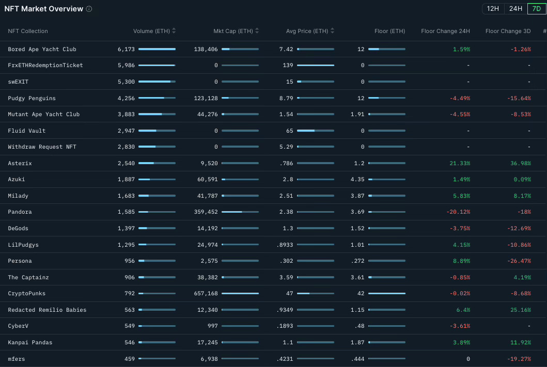Image resolution: width=547 pixels, height=367 pixels.
Task: Select the Kanpai Pandas collection name
Action: (x=30, y=343)
